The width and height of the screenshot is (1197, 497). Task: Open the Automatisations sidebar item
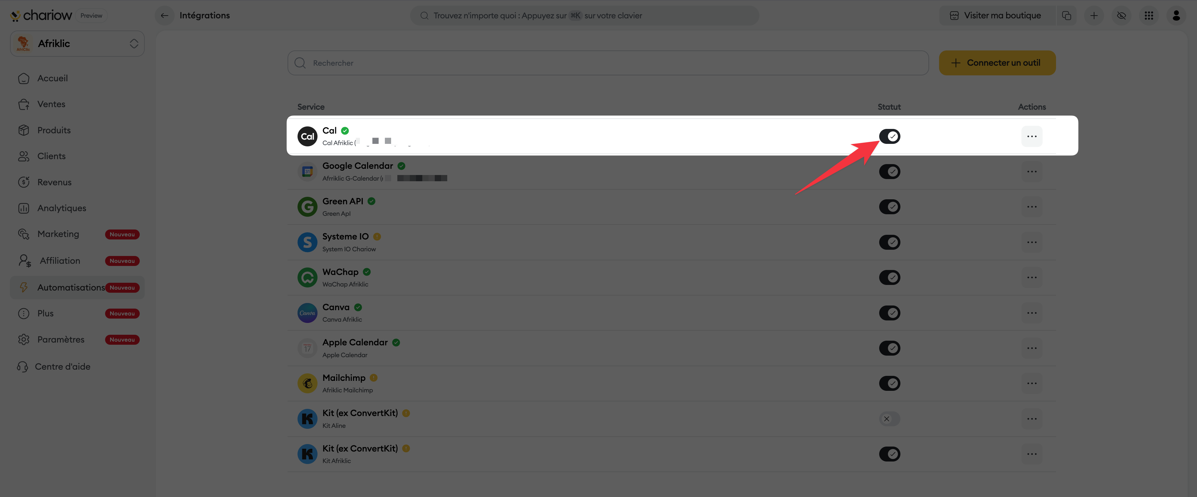click(x=70, y=288)
